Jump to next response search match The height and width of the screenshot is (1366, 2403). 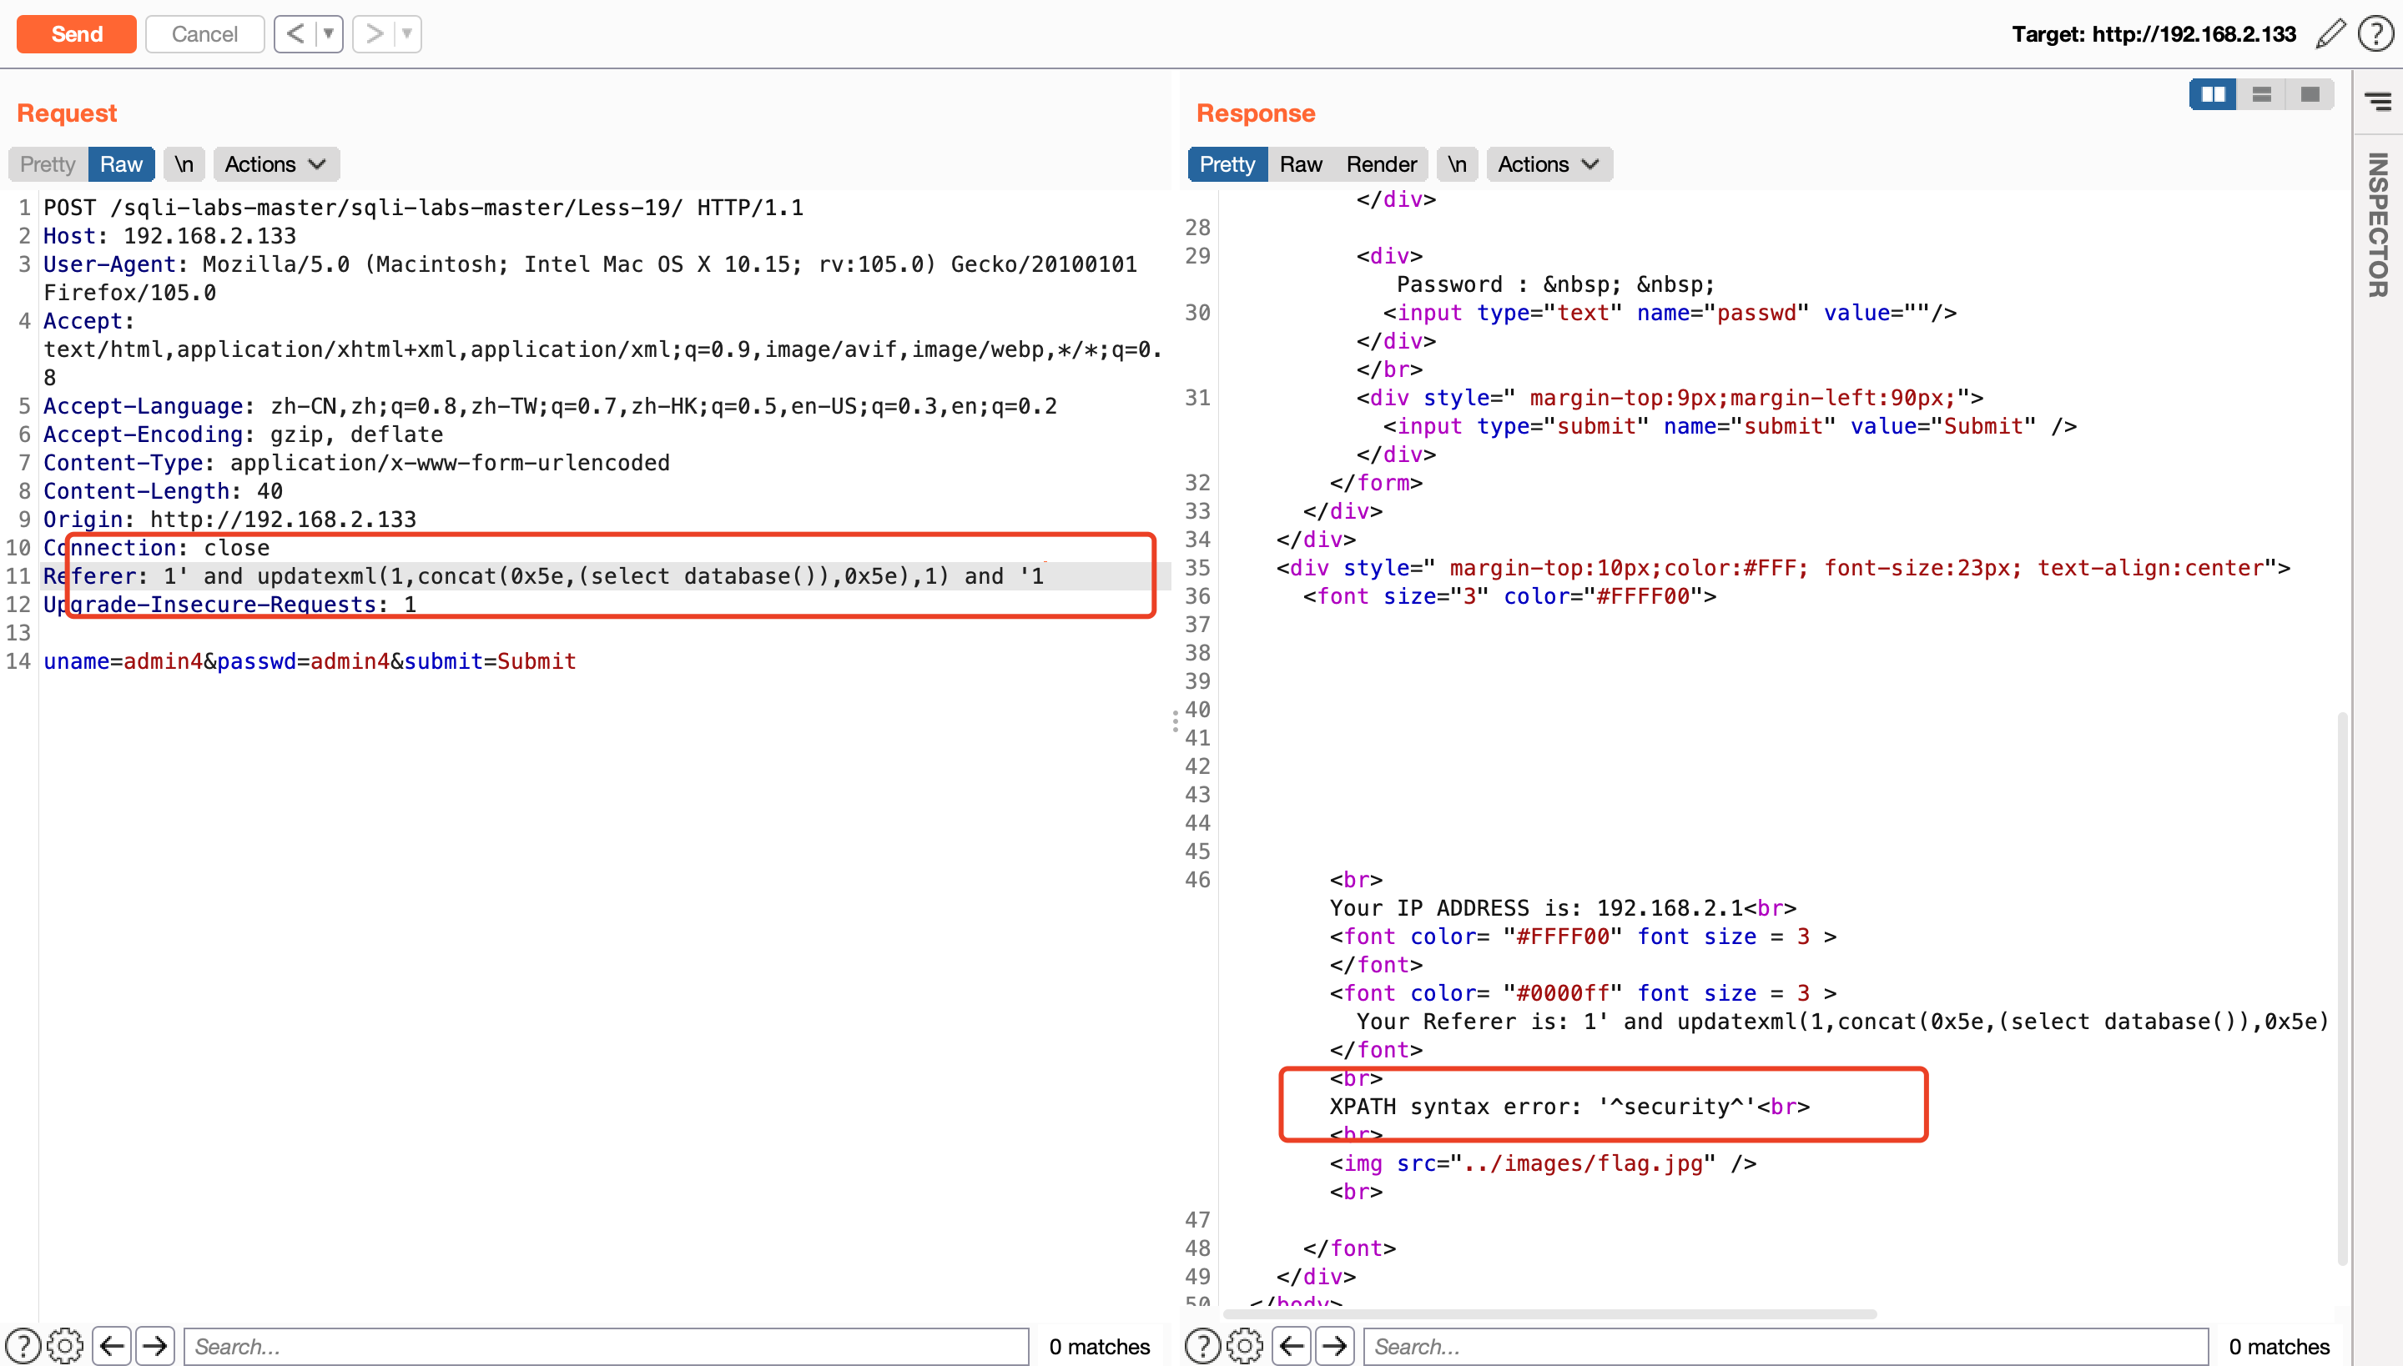1335,1346
